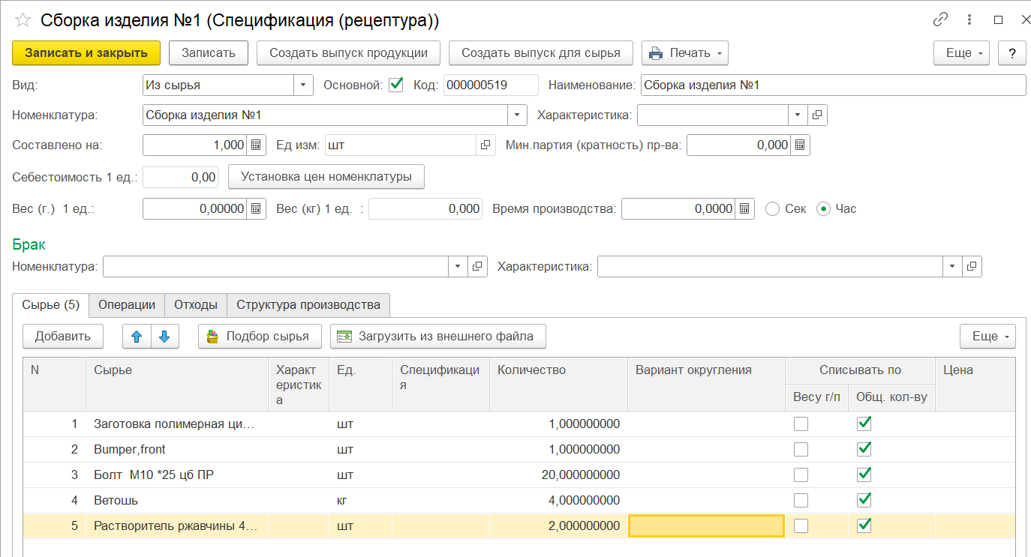1031x557 pixels.
Task: Click into the Наименование text field
Action: pyautogui.click(x=833, y=85)
